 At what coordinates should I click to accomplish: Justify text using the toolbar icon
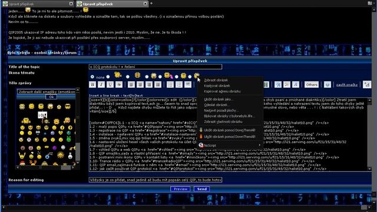(158, 85)
